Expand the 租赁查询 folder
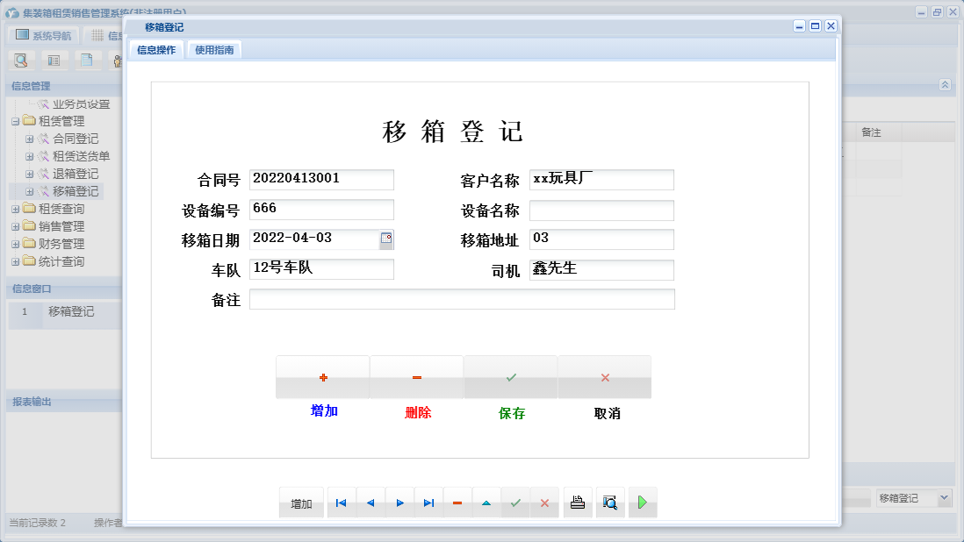 pyautogui.click(x=16, y=209)
